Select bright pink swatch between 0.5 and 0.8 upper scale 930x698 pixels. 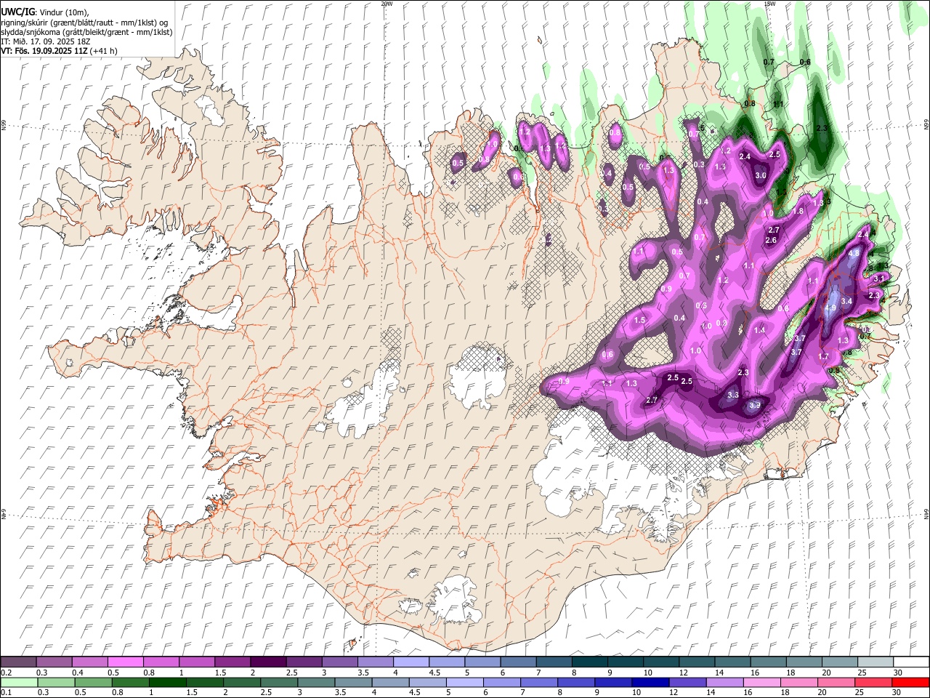(126, 662)
